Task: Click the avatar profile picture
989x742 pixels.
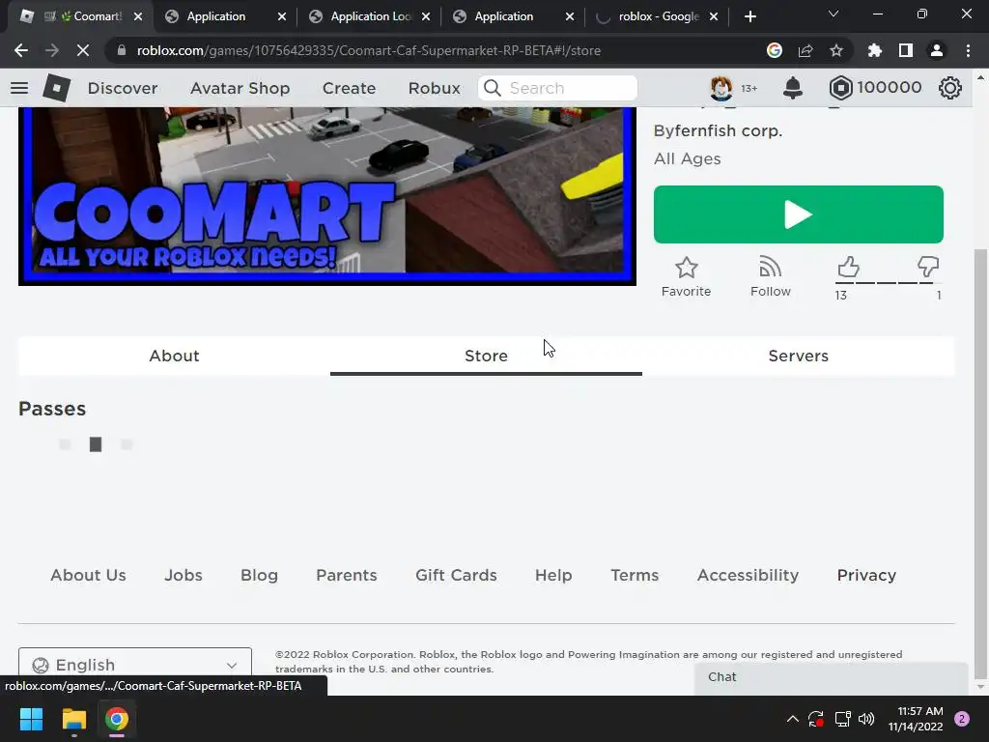Action: pos(721,88)
